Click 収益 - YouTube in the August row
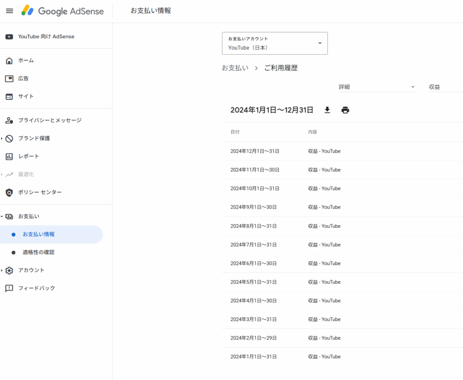This screenshot has height=380, width=463. click(x=324, y=226)
